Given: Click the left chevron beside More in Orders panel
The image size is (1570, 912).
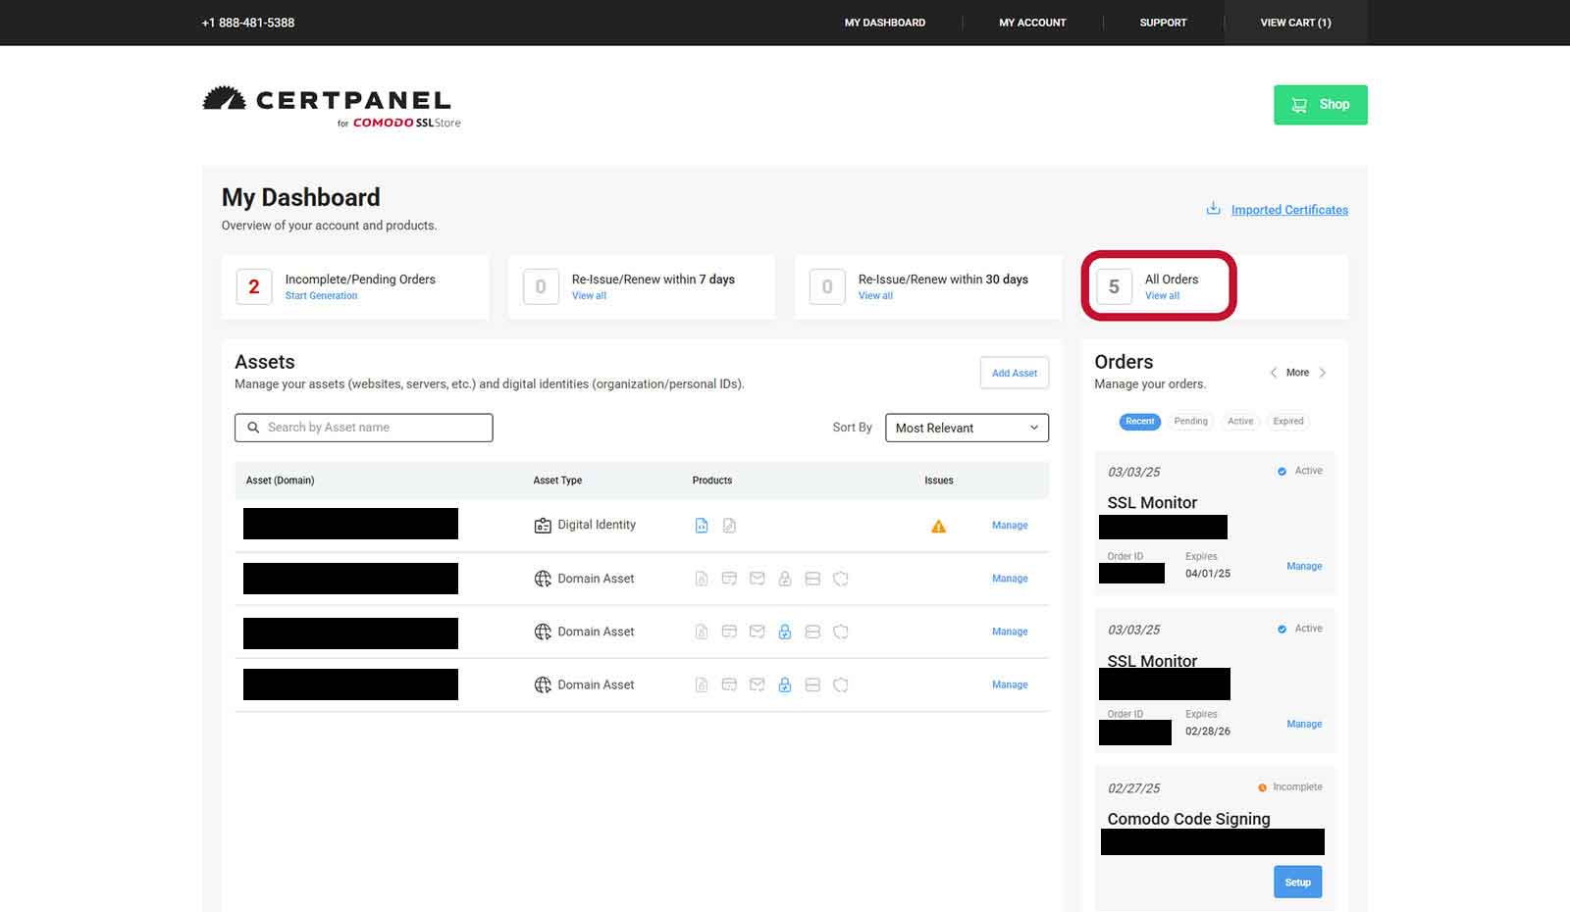Looking at the screenshot, I should tap(1273, 373).
